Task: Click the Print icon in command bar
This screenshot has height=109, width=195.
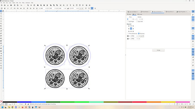Action: pos(11,5)
